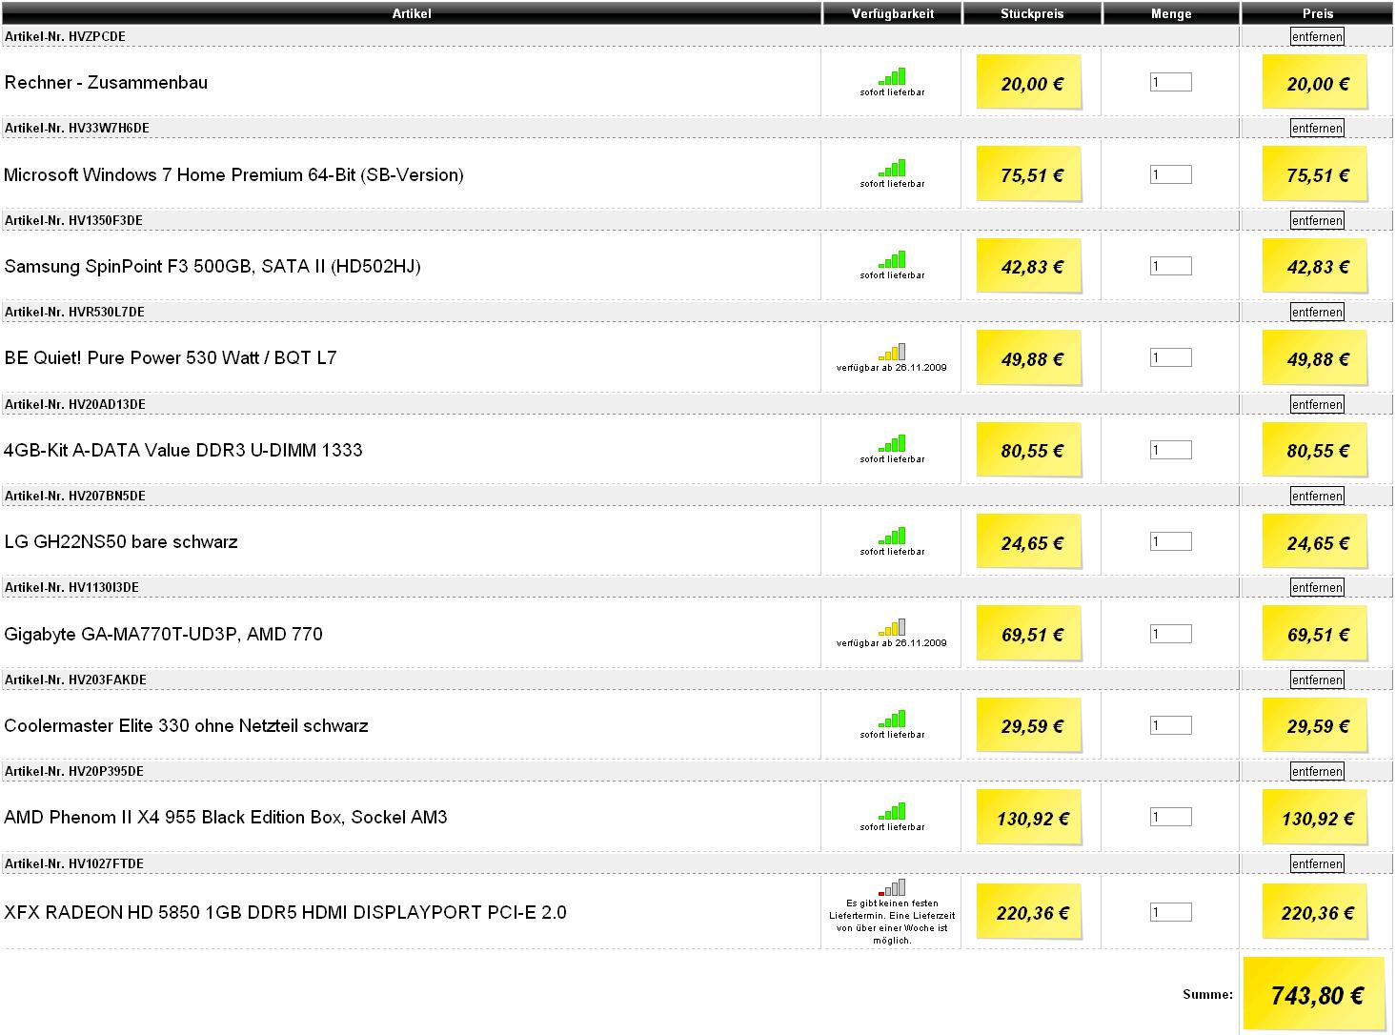The image size is (1396, 1035).
Task: Click text Artikel-Nr. HV1027FTDE
Action: pyautogui.click(x=74, y=863)
